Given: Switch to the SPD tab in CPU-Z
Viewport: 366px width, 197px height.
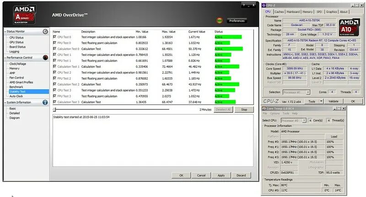Looking at the screenshot, I should 319,12.
